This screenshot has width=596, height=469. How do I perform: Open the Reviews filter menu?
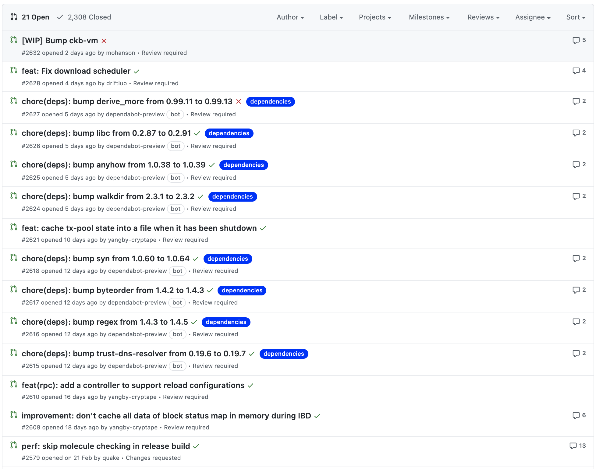coord(483,17)
